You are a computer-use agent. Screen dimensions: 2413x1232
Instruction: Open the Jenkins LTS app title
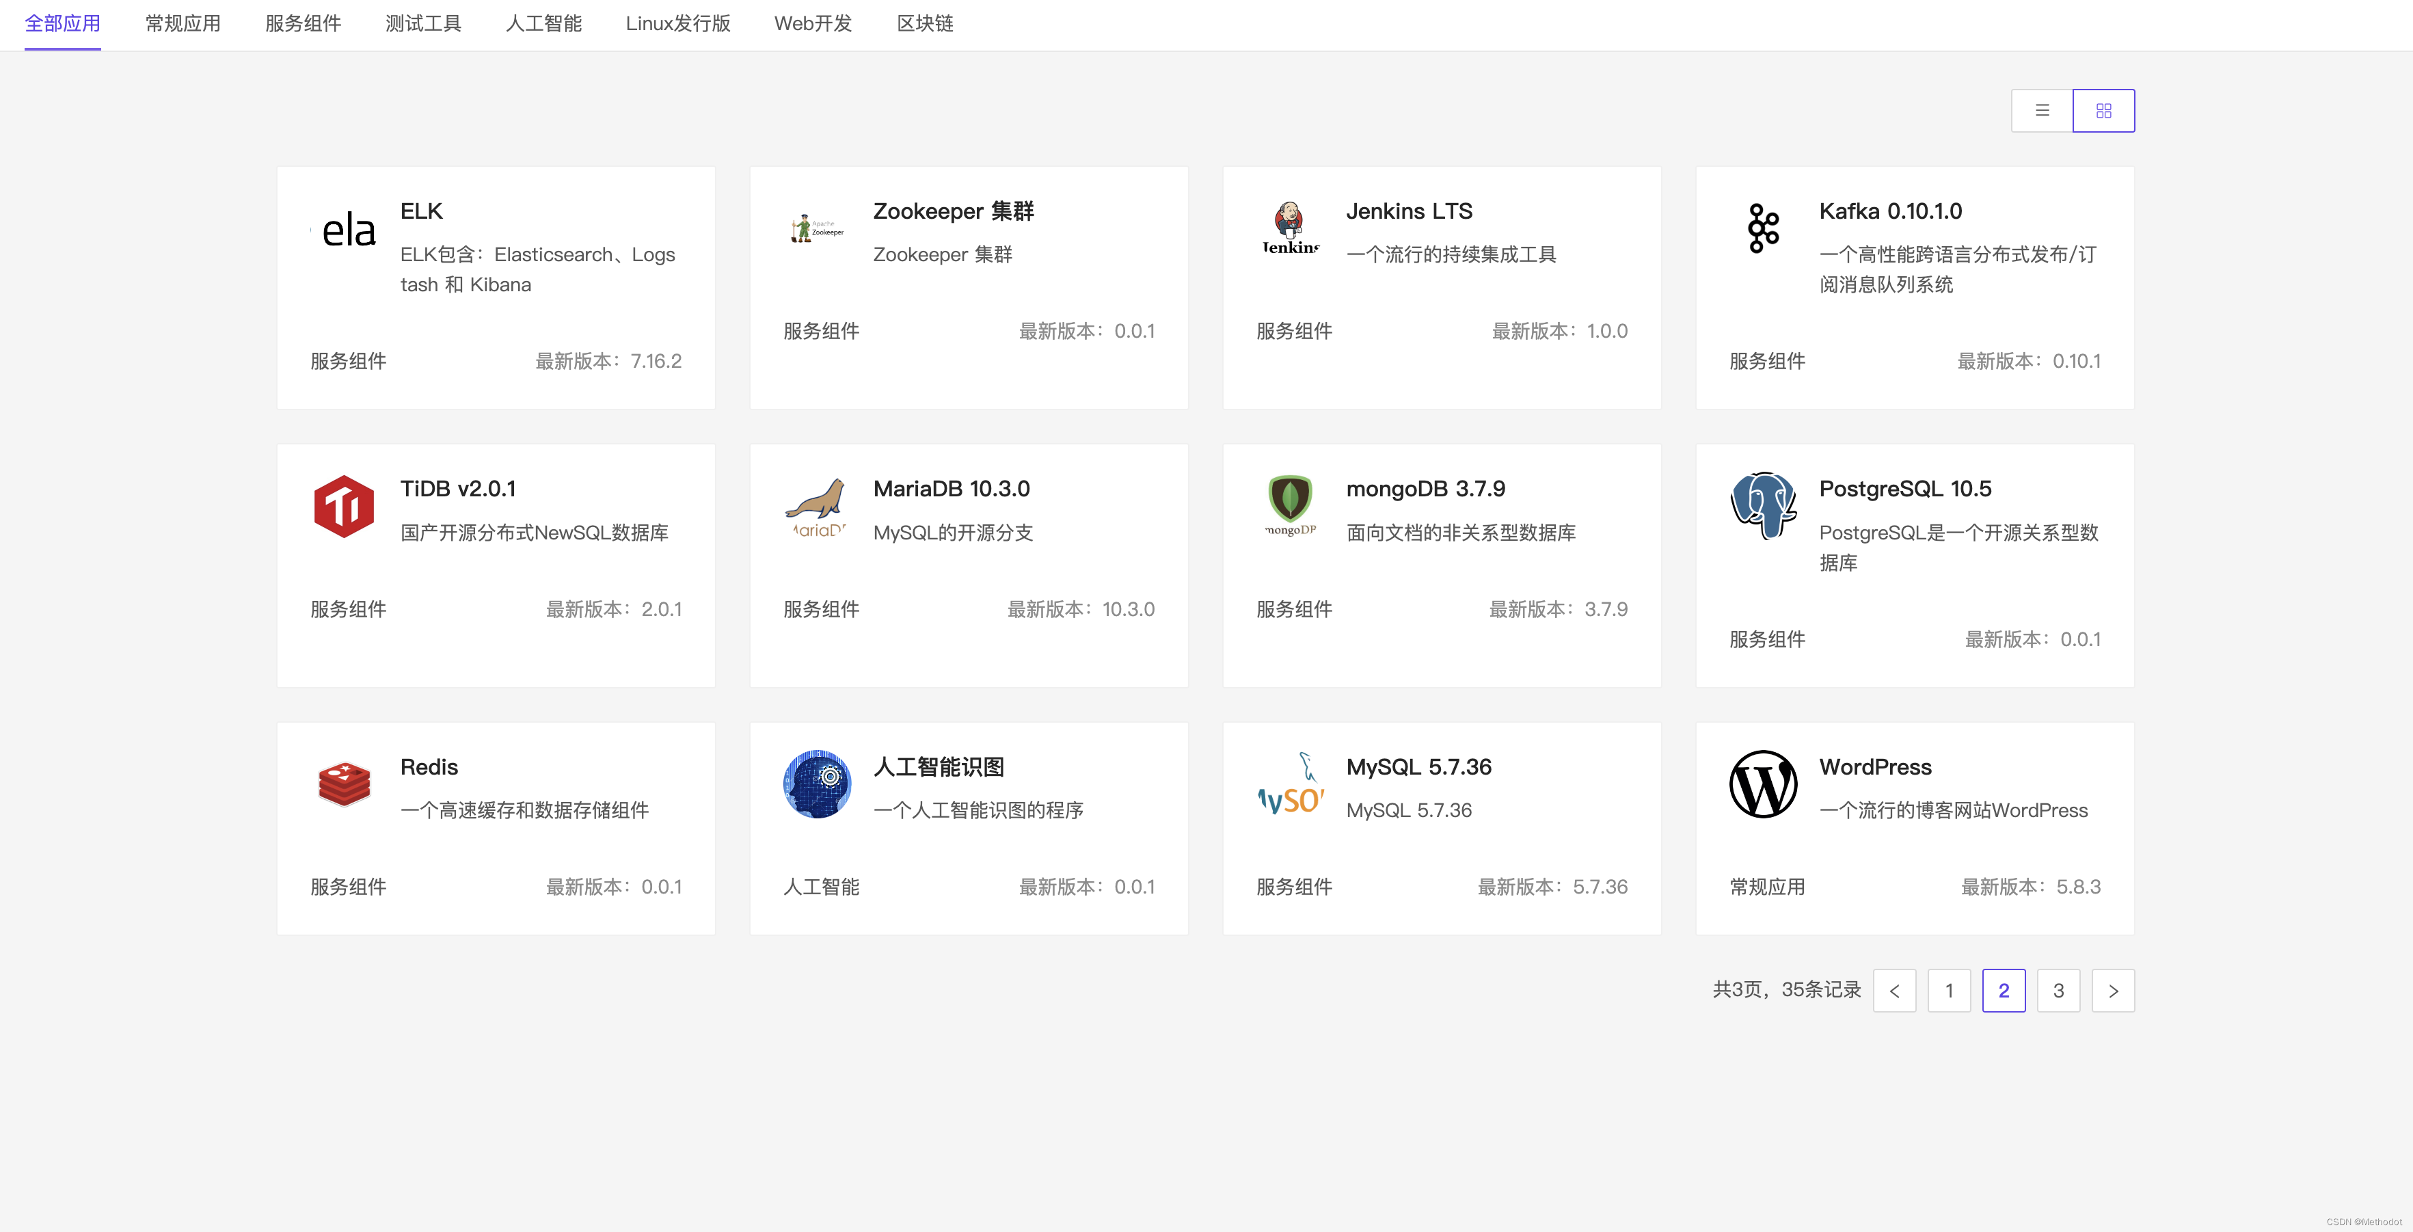(1409, 211)
